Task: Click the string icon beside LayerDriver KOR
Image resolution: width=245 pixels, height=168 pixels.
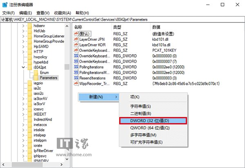Action: coord(76,45)
